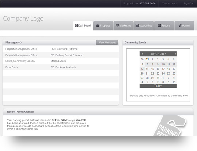The image size is (197, 151).
Task: Sign Out from the top bar
Action: point(189,4)
